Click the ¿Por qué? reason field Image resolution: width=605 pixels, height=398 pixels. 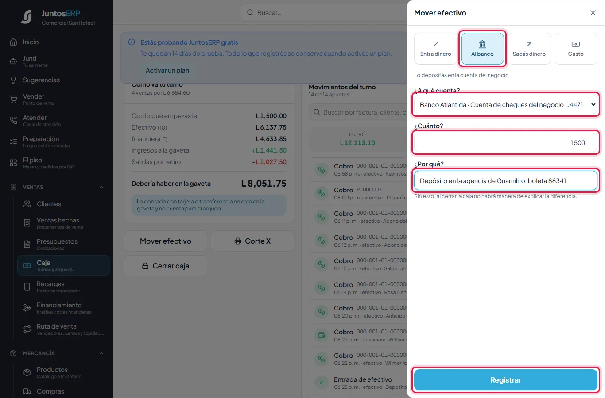tap(506, 181)
